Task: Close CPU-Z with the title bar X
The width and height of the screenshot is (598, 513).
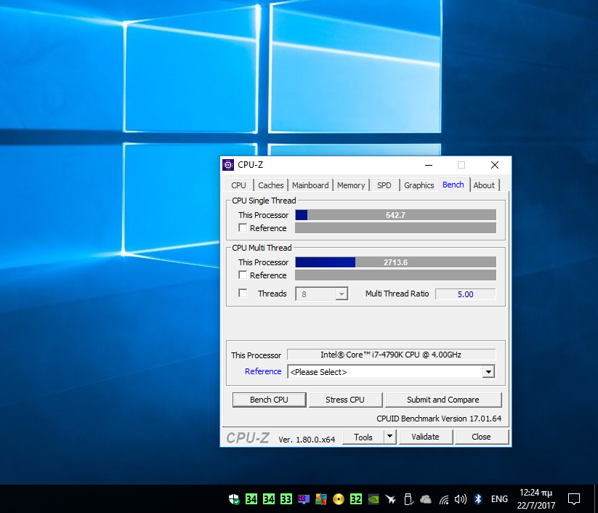Action: (495, 165)
